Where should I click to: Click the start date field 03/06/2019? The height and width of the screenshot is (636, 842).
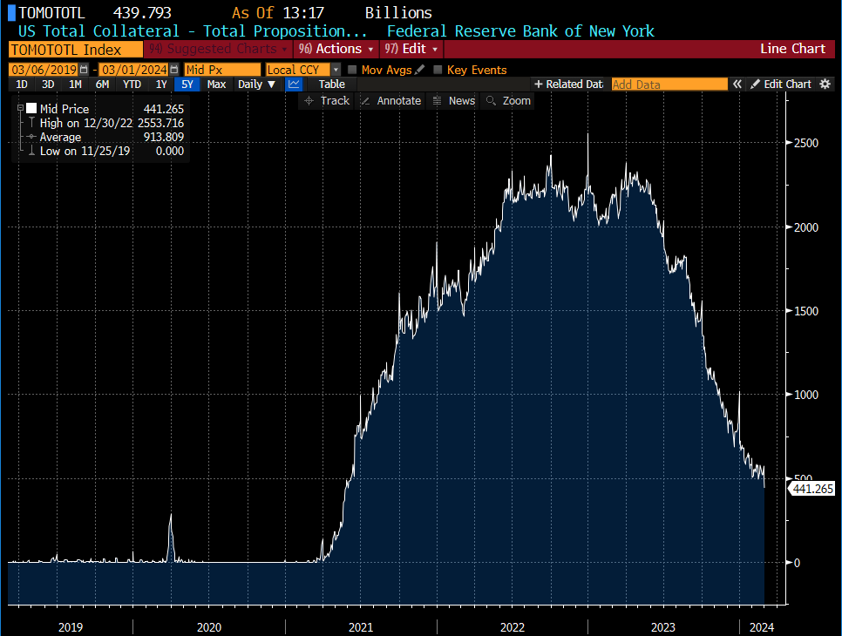point(44,70)
